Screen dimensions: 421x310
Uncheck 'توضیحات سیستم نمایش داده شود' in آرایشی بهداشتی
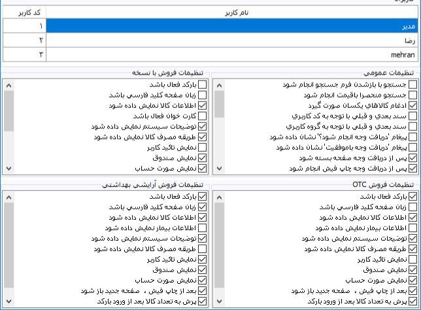pyautogui.click(x=202, y=239)
